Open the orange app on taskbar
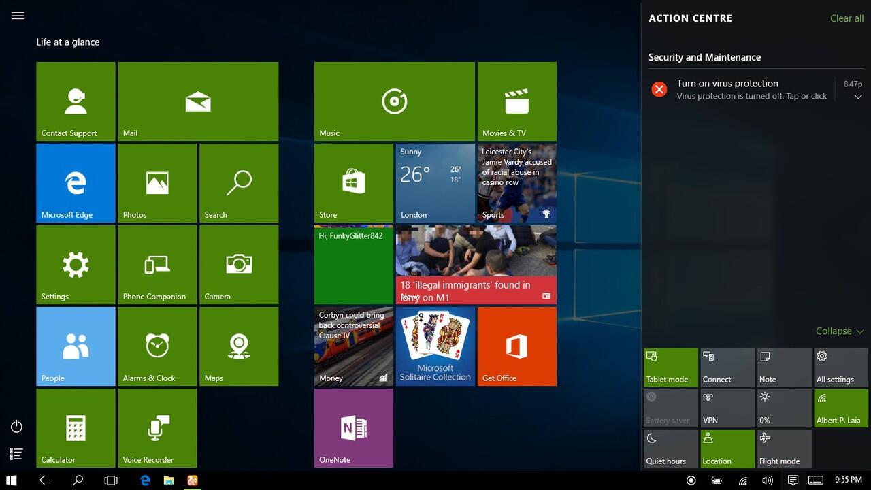 [x=193, y=480]
